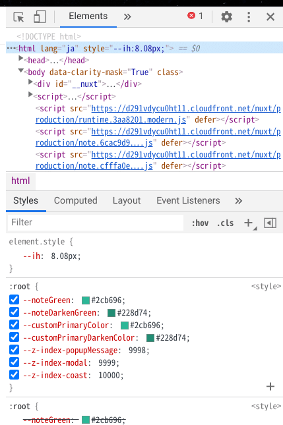Collapse the body element node
The image size is (283, 425).
point(20,71)
